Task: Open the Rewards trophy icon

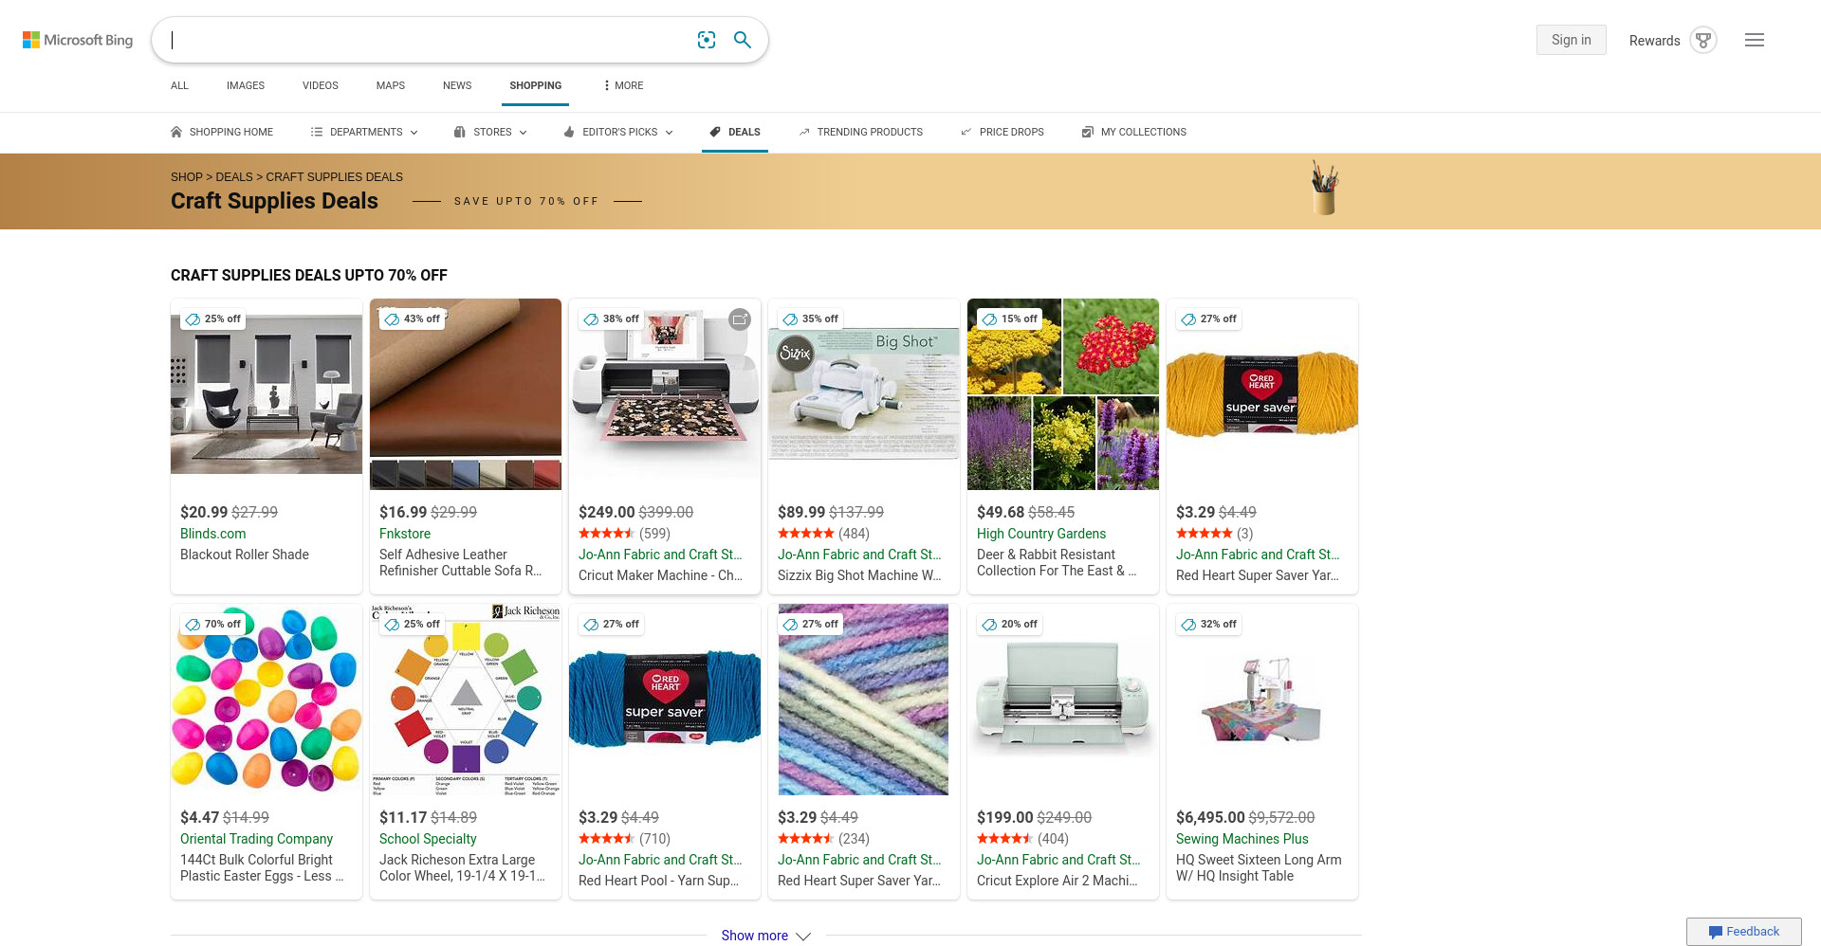Action: coord(1703,41)
